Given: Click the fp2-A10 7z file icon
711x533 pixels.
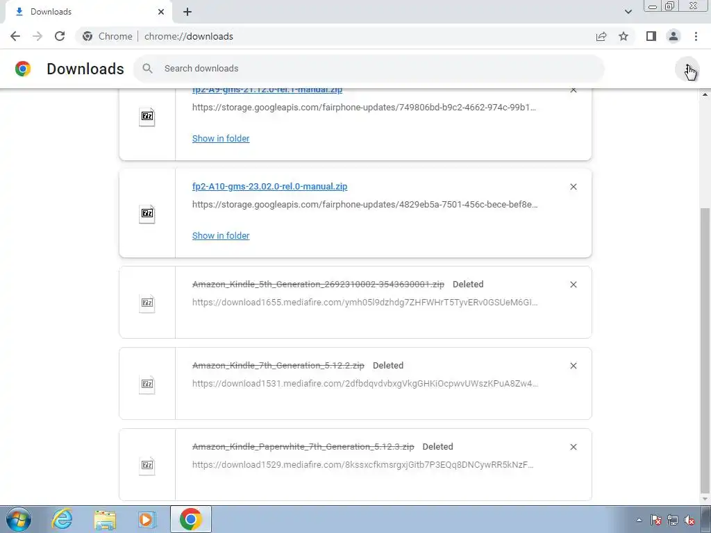Looking at the screenshot, I should point(147,214).
